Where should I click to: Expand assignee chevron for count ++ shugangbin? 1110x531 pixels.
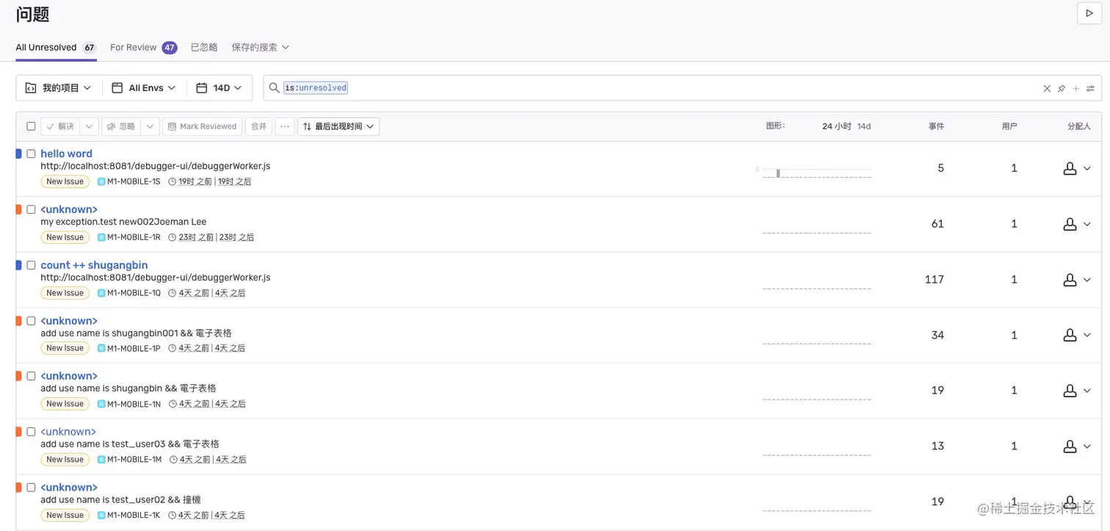(1087, 280)
